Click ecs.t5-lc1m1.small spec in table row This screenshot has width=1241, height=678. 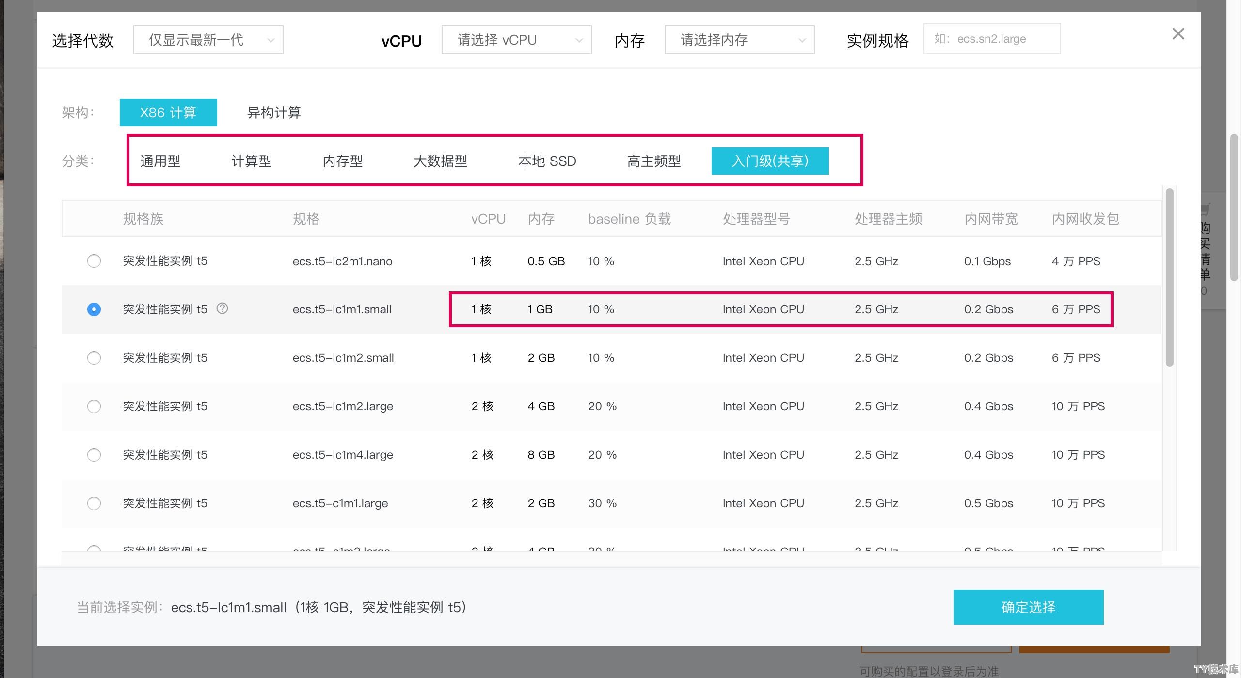[342, 309]
